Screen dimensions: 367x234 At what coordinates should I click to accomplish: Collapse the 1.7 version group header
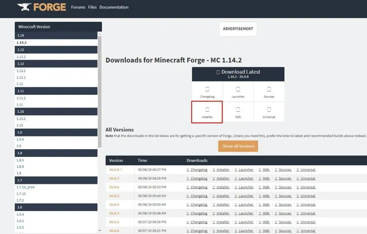click(x=56, y=180)
